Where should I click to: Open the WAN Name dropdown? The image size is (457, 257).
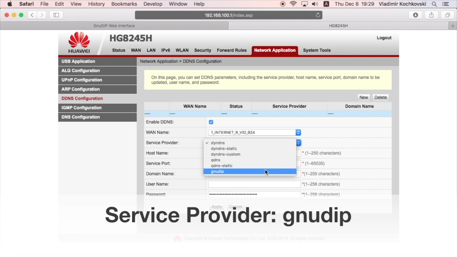click(255, 132)
